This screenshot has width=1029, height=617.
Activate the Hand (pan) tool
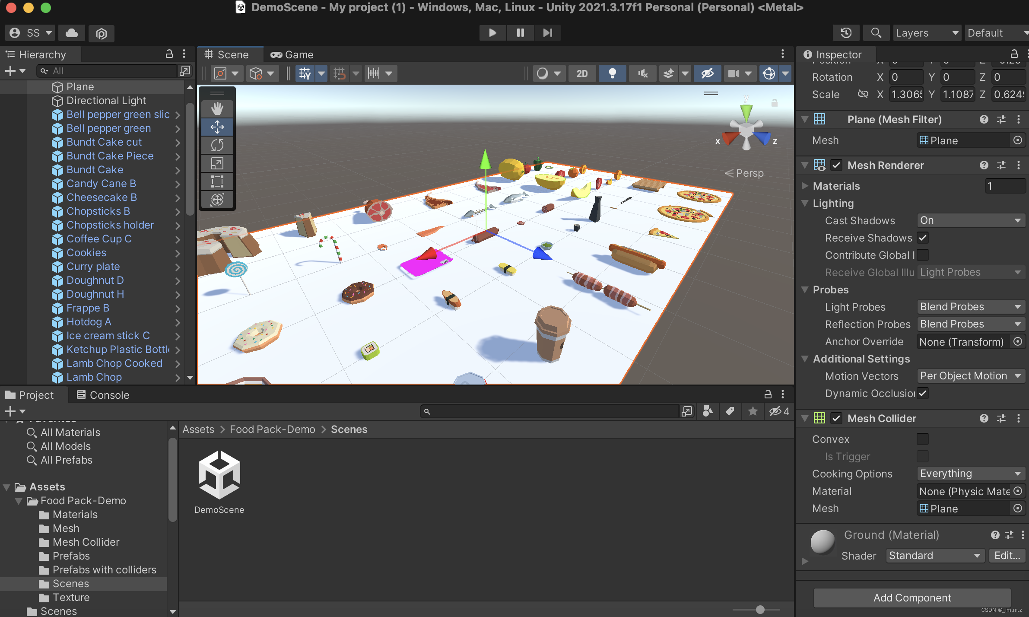coord(217,109)
